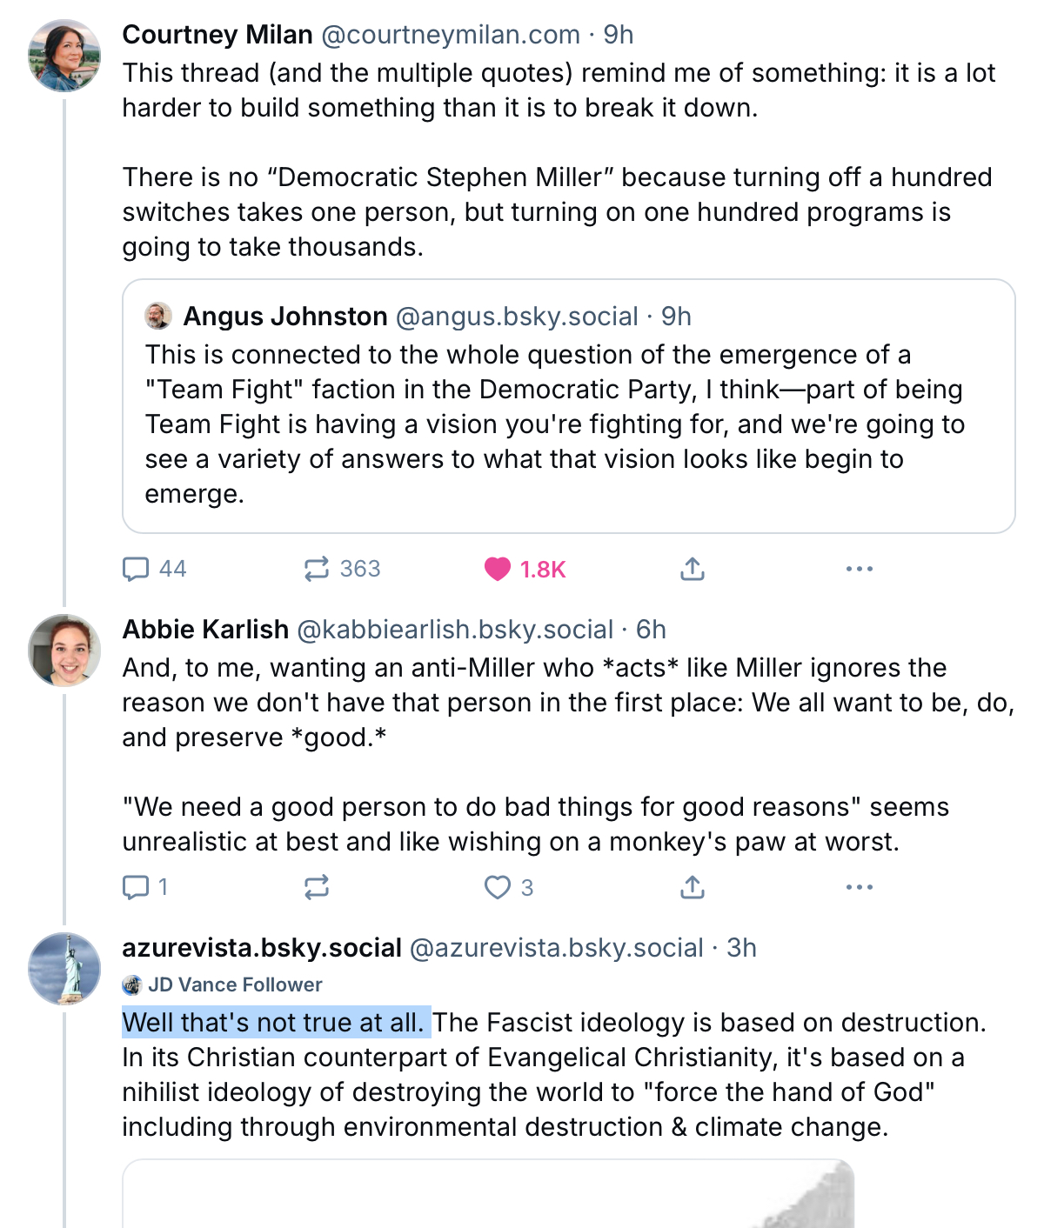This screenshot has width=1044, height=1228.
Task: Share Abbie Karlish's post
Action: coord(692,887)
